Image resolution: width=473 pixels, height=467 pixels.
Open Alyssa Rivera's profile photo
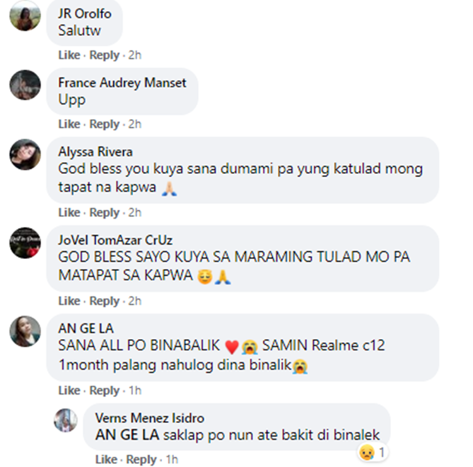point(25,154)
